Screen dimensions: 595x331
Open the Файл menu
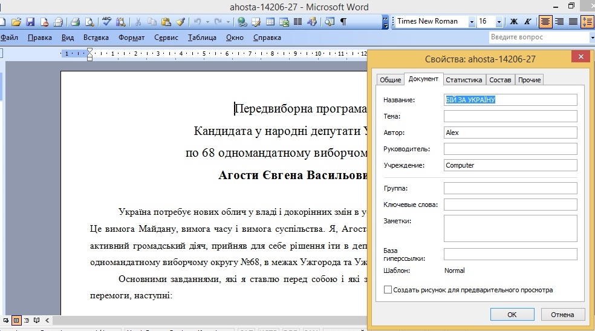tap(9, 37)
